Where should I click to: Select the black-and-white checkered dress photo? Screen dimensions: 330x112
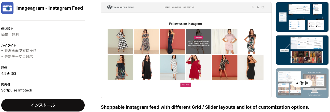121,41
